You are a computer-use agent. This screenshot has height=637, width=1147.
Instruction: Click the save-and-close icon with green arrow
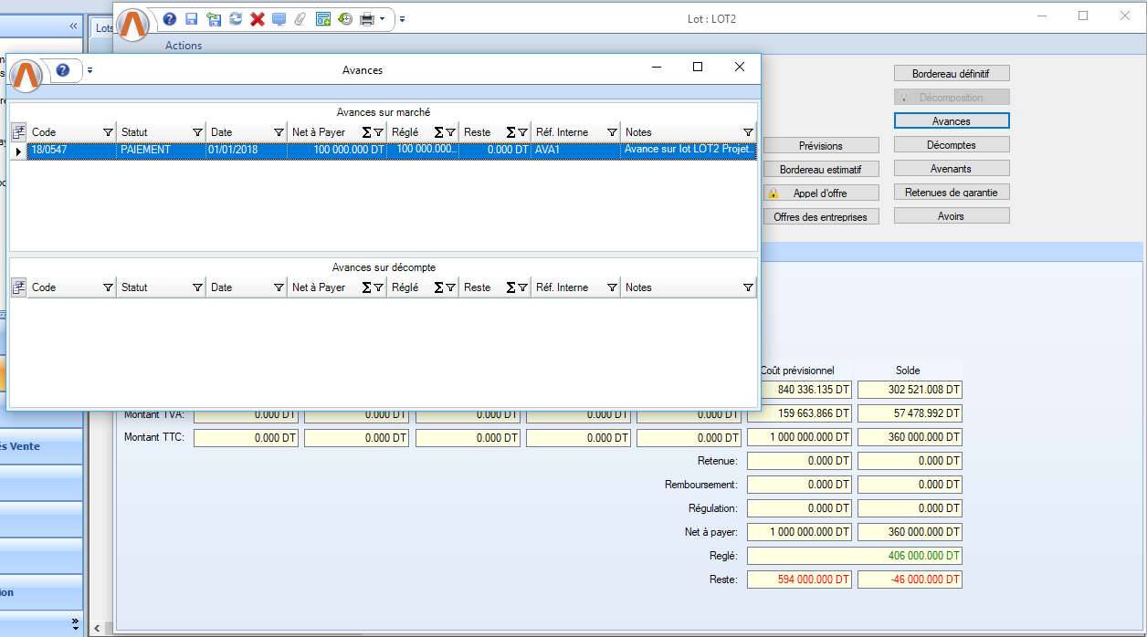214,19
